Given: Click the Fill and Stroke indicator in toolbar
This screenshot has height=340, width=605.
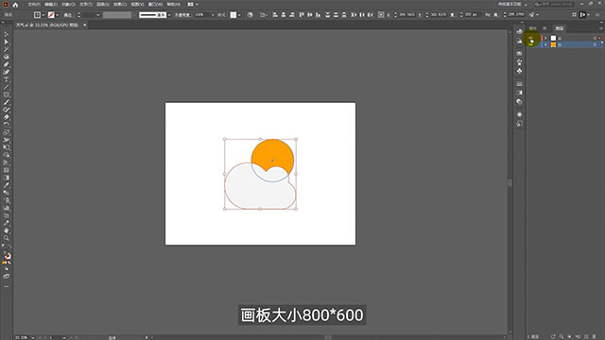Looking at the screenshot, I should pyautogui.click(x=7, y=255).
